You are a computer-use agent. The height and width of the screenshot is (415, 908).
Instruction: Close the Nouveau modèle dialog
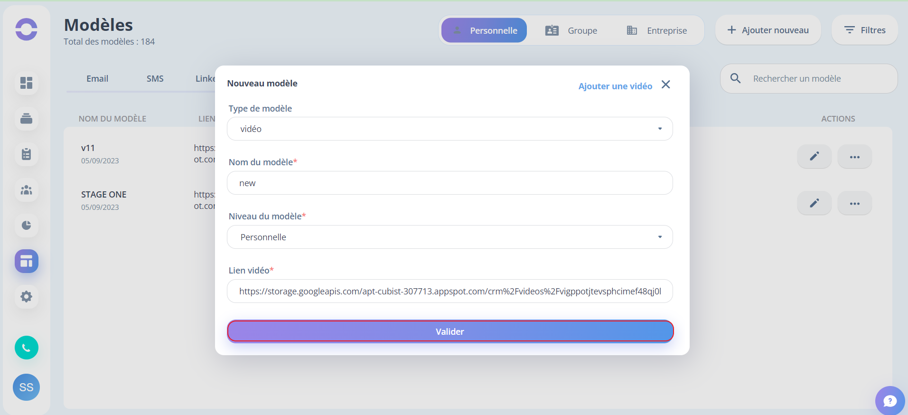click(666, 85)
